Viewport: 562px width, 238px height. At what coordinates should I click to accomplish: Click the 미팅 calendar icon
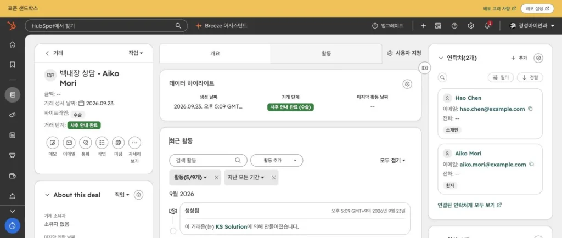118,143
